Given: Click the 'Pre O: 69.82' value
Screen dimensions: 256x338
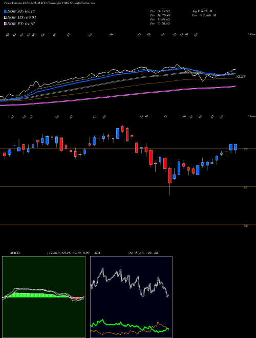Looking at the screenshot, I should 160,11.
